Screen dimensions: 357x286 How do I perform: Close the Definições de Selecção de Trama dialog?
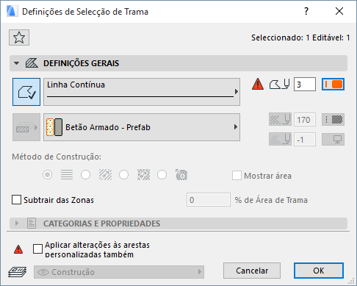(339, 11)
